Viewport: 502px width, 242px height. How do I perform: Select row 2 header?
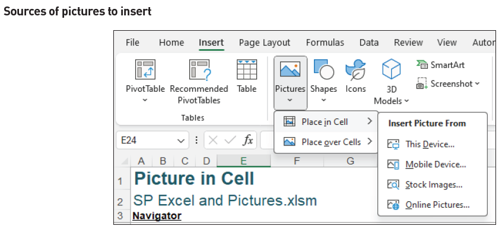(x=122, y=200)
